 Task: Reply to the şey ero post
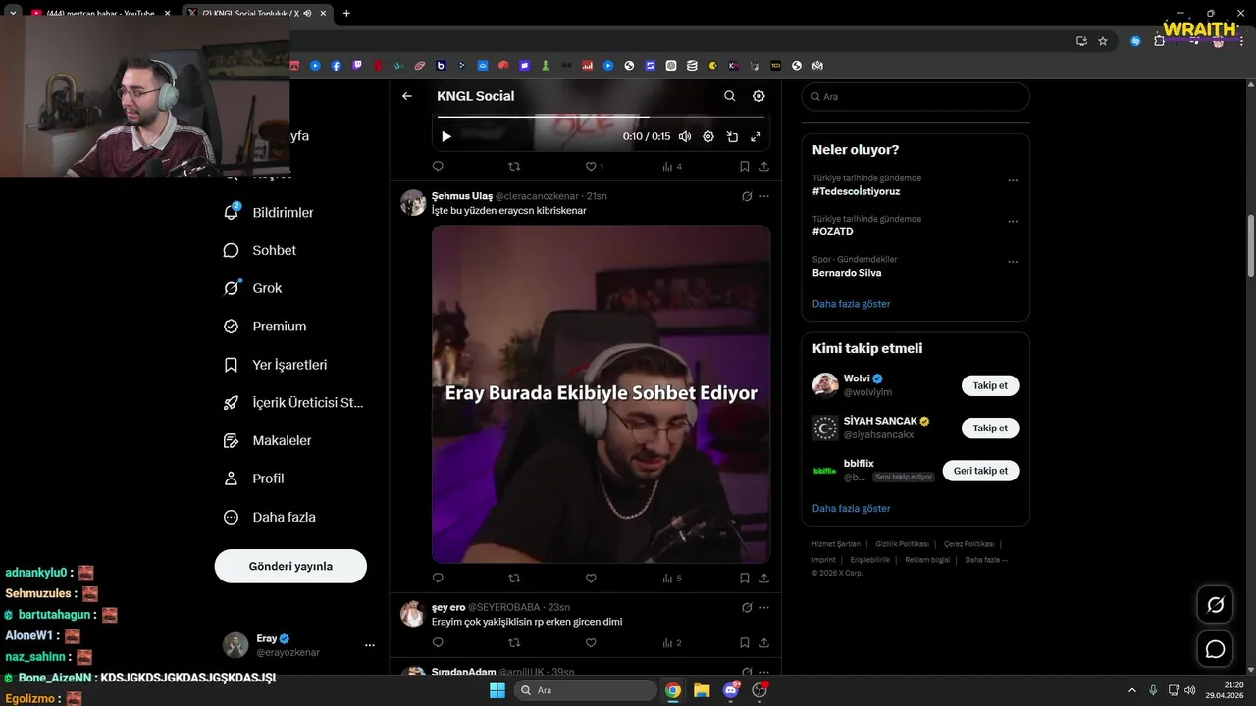pos(438,643)
